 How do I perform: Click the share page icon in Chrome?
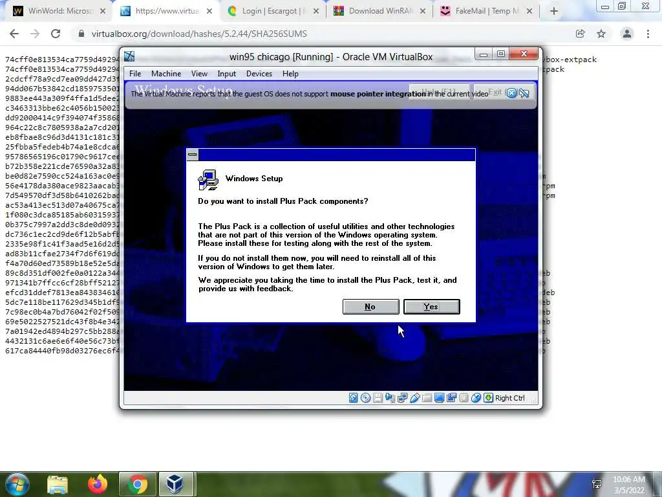click(580, 34)
